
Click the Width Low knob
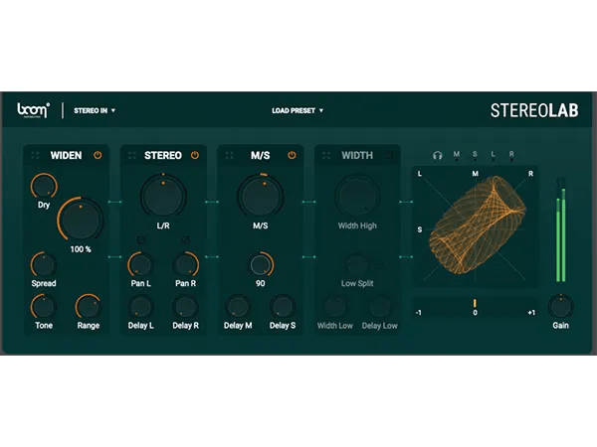(335, 306)
